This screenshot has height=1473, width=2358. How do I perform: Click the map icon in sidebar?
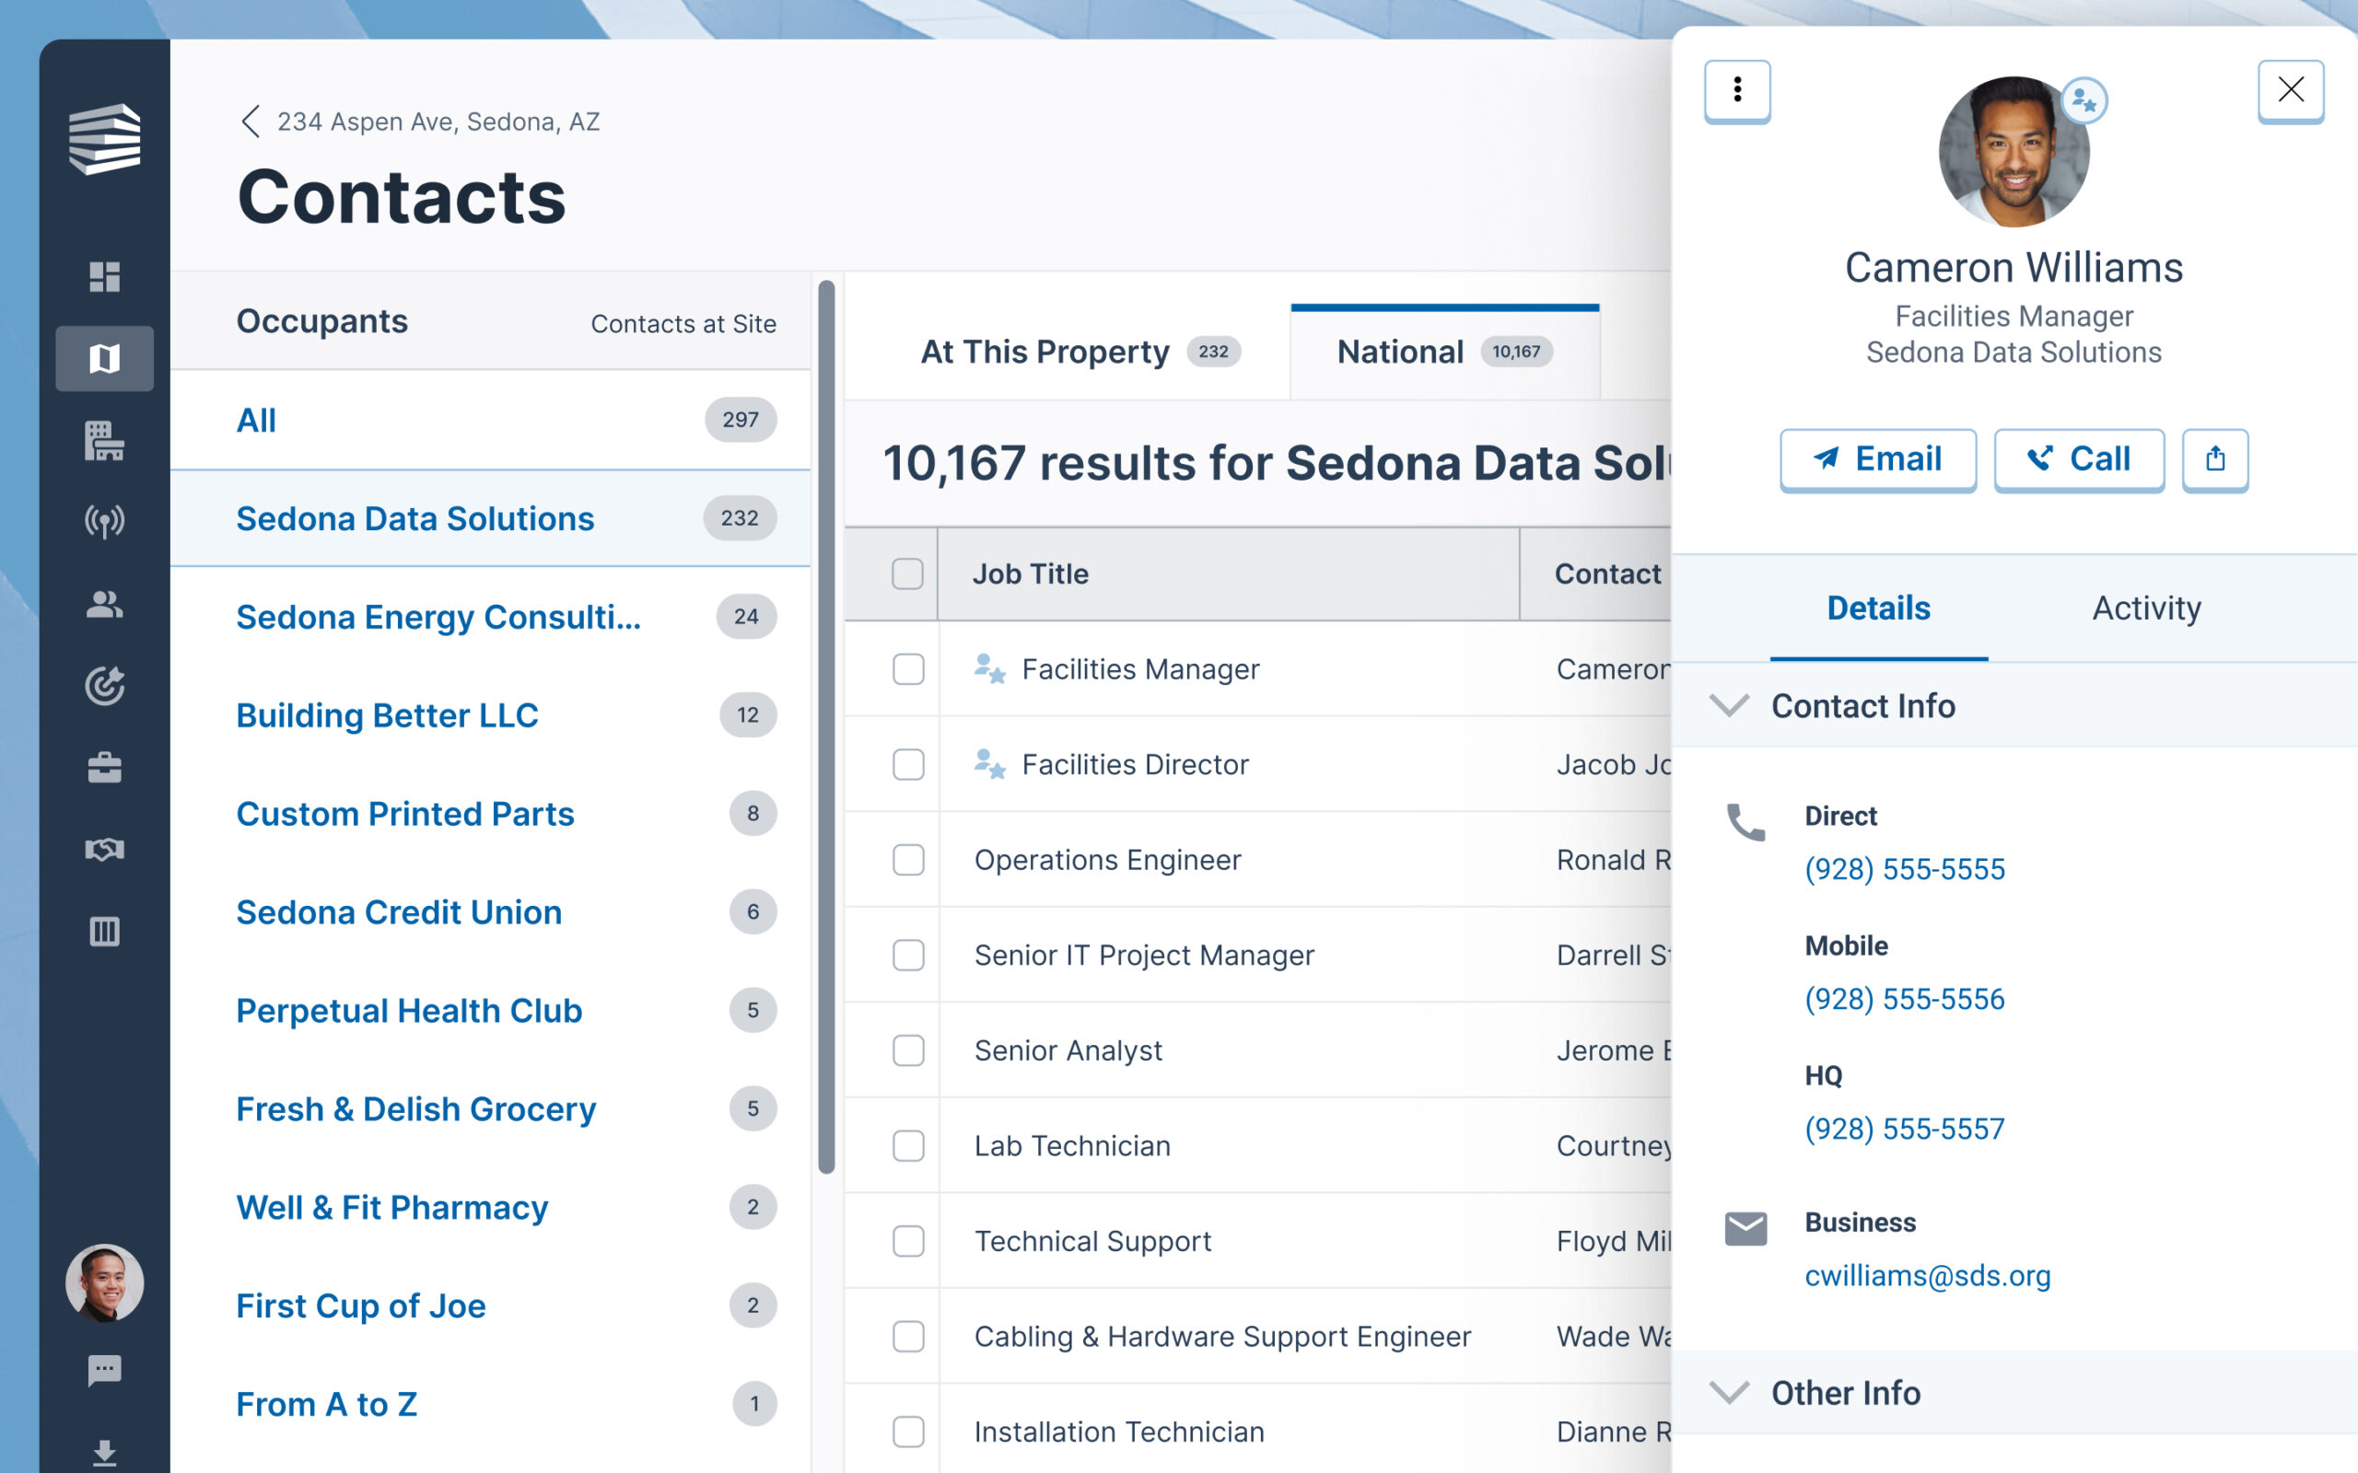(104, 358)
